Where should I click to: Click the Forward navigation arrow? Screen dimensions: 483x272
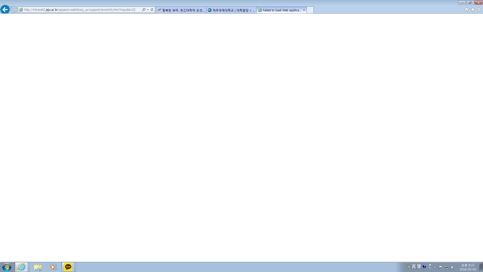tap(14, 10)
